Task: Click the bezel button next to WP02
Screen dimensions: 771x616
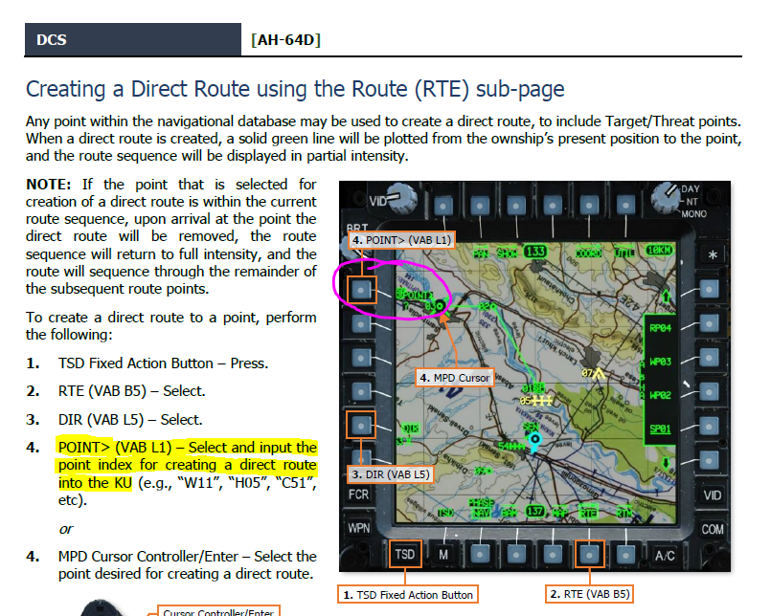Action: tap(709, 391)
